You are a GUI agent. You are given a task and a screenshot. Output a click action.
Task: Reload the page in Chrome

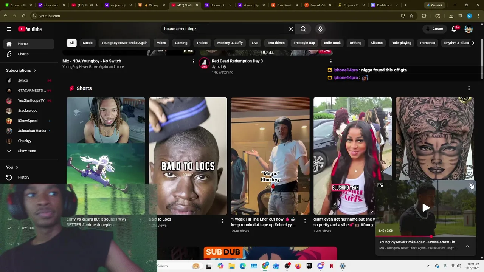click(x=23, y=16)
